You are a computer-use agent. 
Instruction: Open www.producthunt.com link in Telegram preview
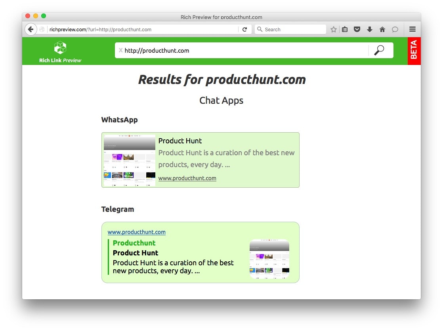pyautogui.click(x=136, y=232)
